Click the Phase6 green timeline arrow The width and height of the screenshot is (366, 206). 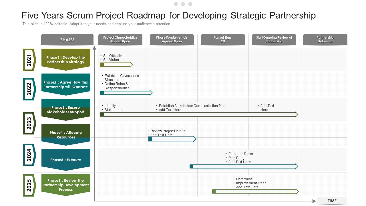pos(255,191)
